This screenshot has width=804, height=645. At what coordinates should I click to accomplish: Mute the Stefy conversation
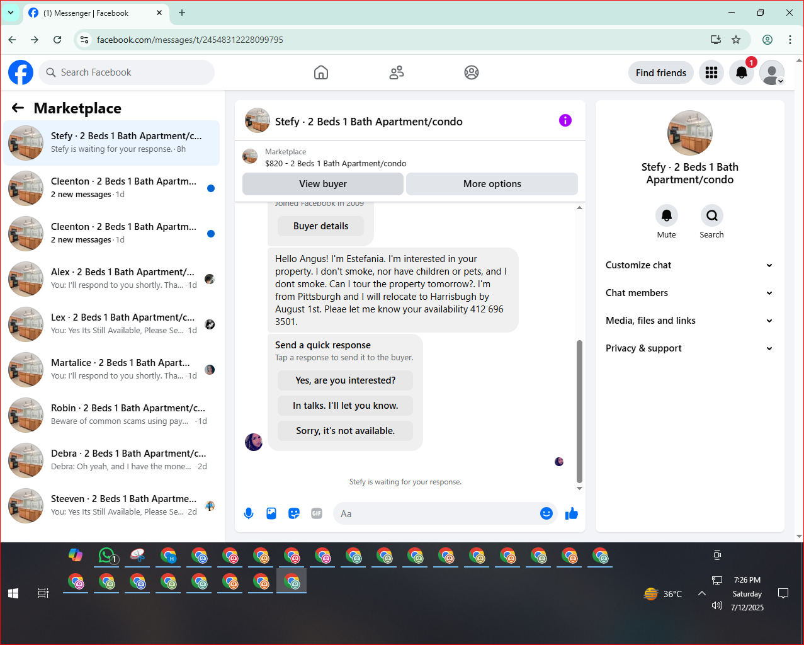pos(667,215)
